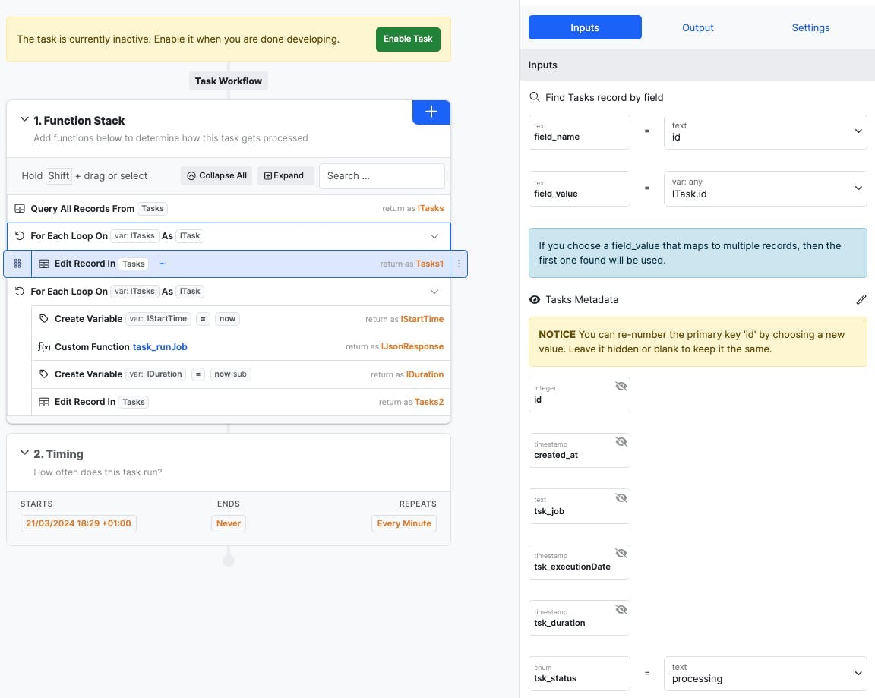Click the database icon on Query All Records
Image resolution: width=875 pixels, height=698 pixels.
pyautogui.click(x=18, y=208)
